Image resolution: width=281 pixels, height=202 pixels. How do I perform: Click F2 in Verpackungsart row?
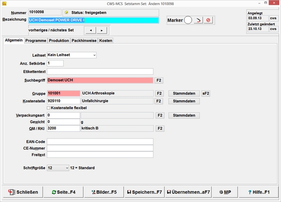point(160,115)
